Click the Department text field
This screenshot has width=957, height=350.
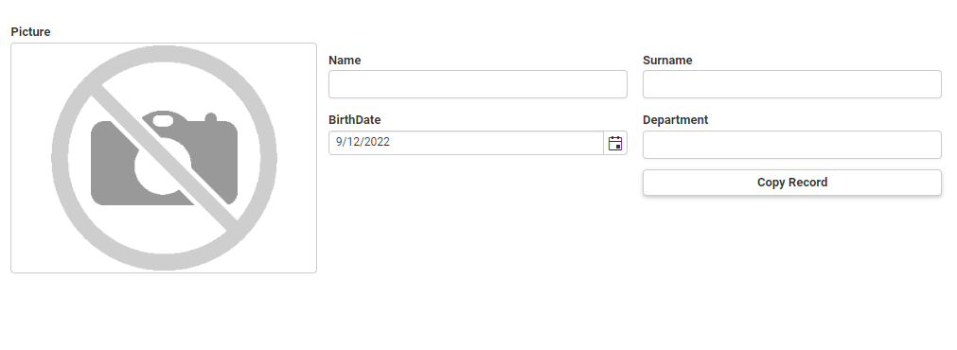[791, 145]
